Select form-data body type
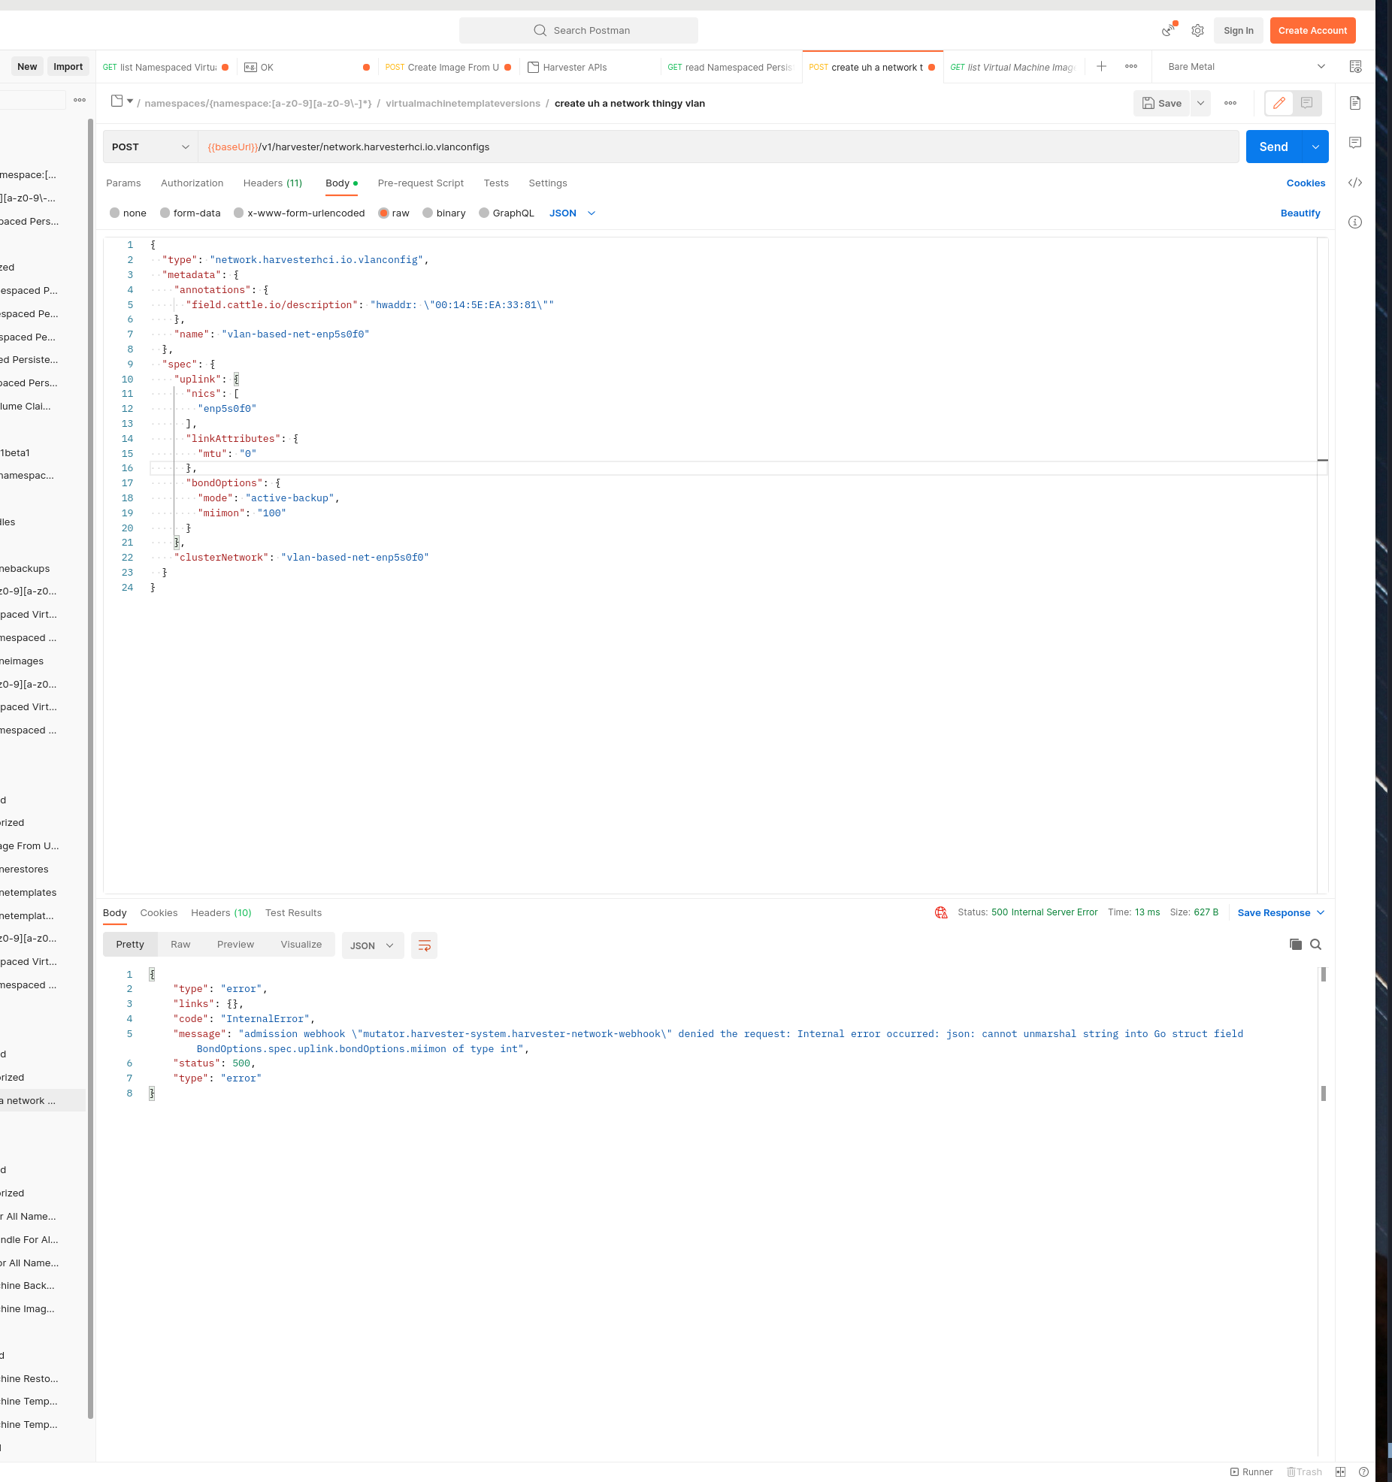The height and width of the screenshot is (1482, 1392). click(190, 213)
